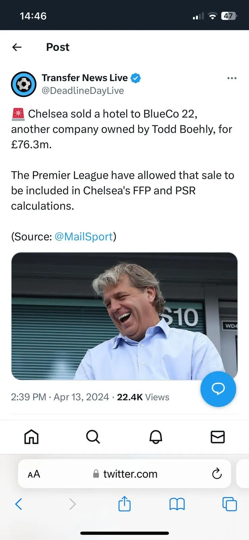Tap the blue verified badge
This screenshot has height=540, width=249.
point(135,78)
